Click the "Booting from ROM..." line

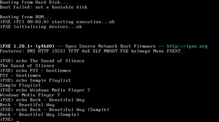click(x=26, y=17)
